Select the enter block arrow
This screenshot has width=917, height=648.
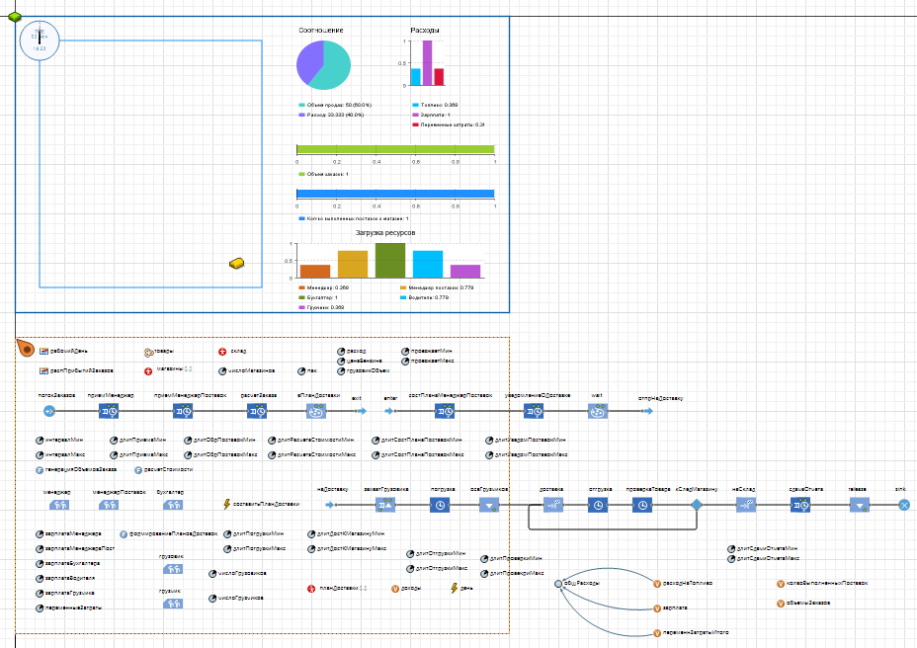tap(389, 411)
